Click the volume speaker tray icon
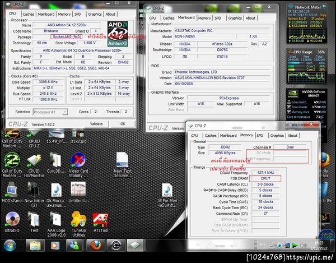Image resolution: width=336 pixels, height=263 pixels. pos(303,246)
